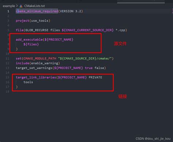
Task: Click line number 1 in gutter
Action: pyautogui.click(x=8, y=11)
